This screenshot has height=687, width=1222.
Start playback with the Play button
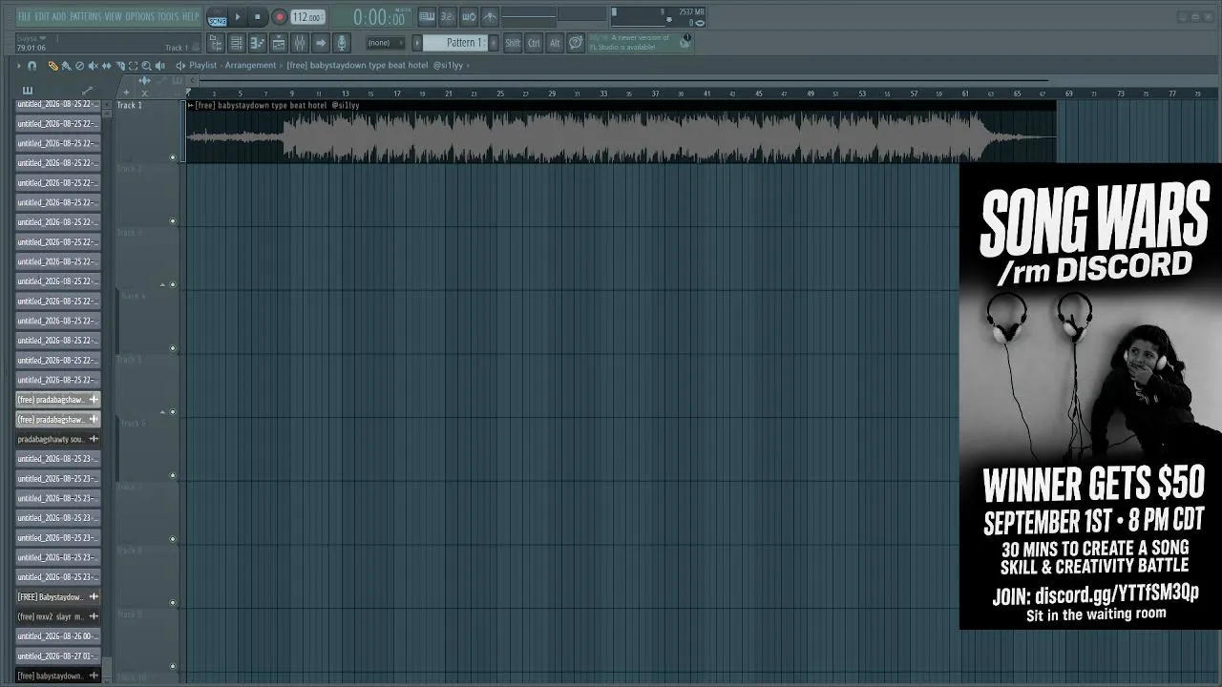tap(238, 17)
